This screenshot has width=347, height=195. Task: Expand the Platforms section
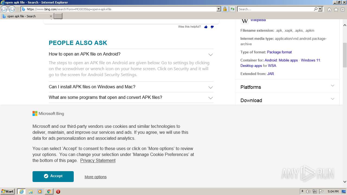(333, 86)
